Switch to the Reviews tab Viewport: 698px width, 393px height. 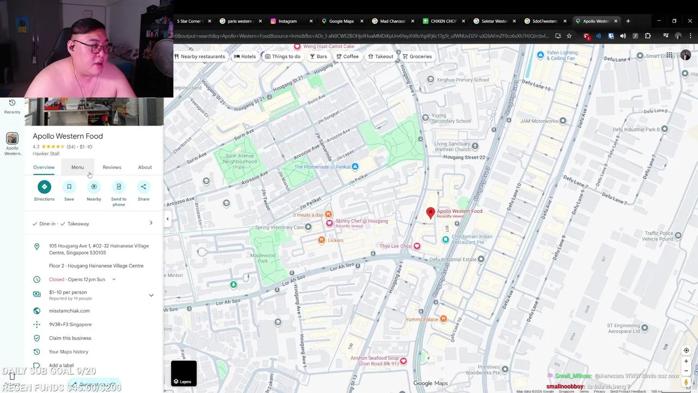click(112, 167)
